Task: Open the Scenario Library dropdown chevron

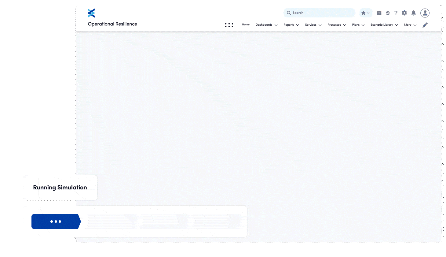Action: 397,25
